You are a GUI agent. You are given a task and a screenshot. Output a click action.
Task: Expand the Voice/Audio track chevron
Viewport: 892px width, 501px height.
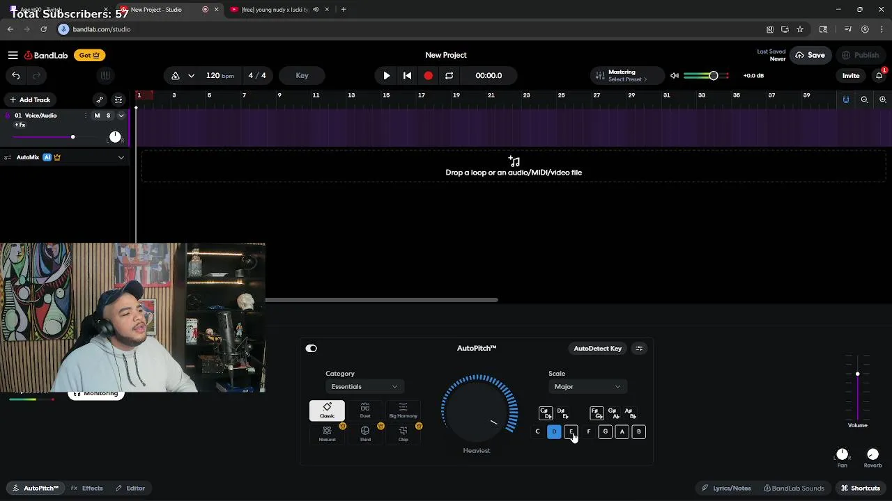121,116
